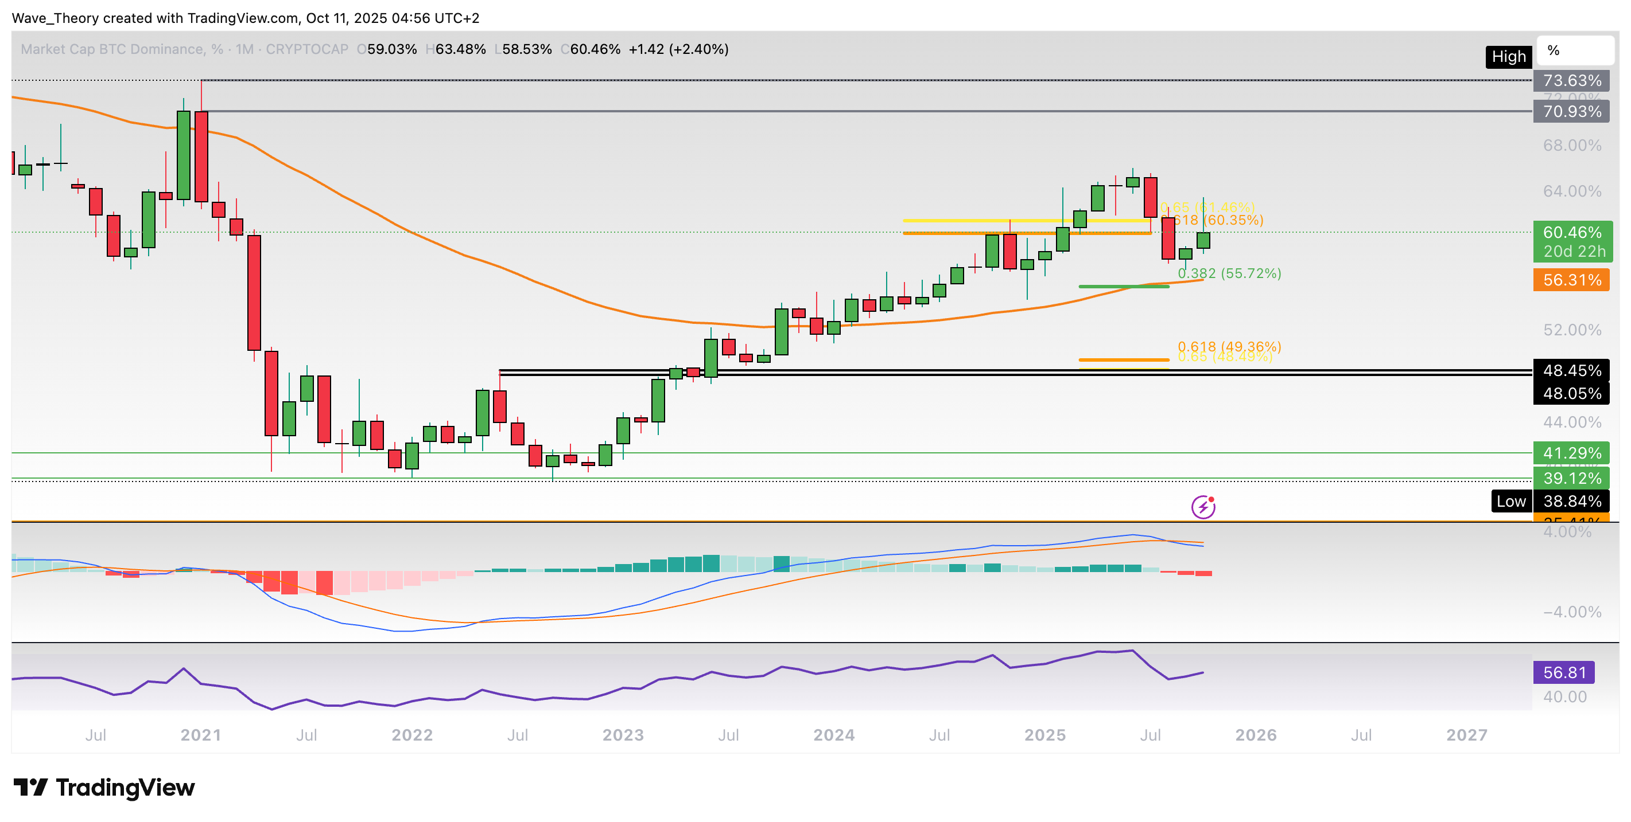Click the CRYPTOCAP exchange name in legend
Screen dimensions: 1631x822
(x=307, y=49)
